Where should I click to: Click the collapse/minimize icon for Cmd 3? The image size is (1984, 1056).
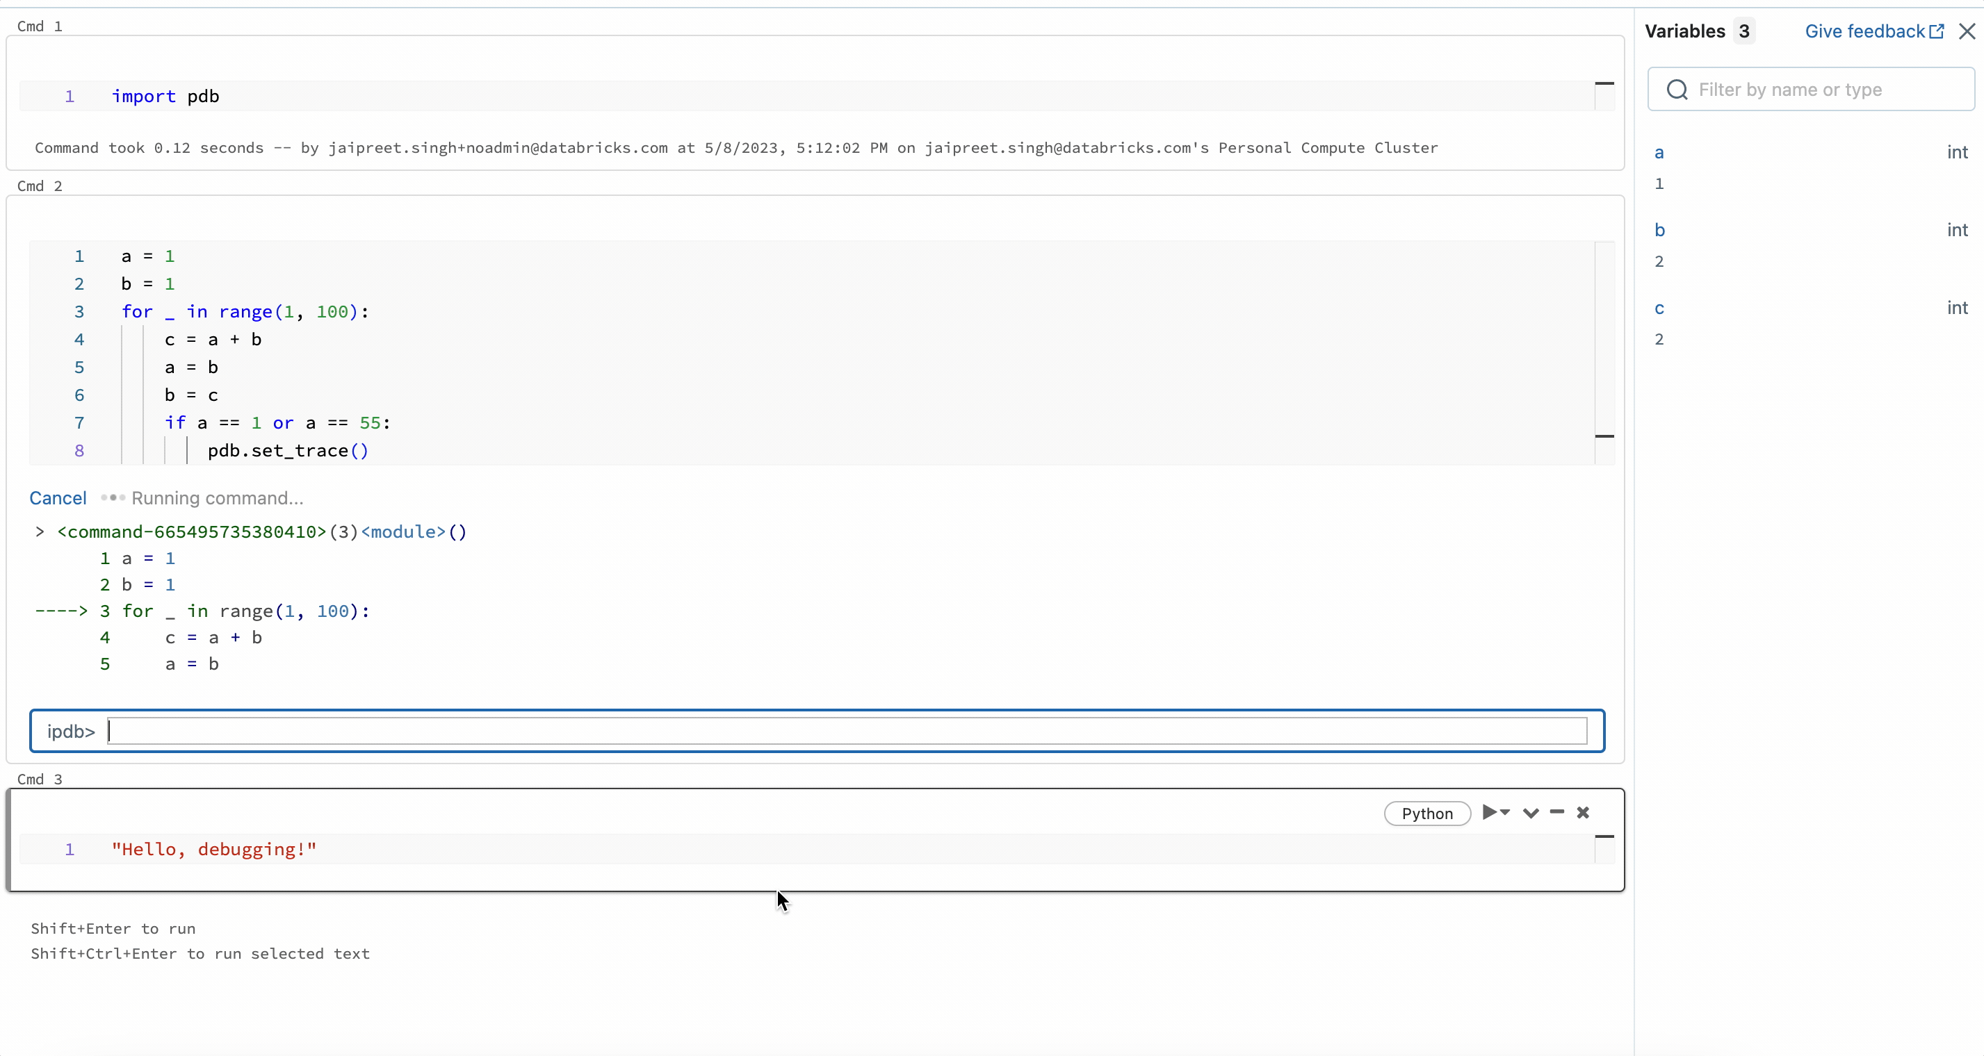coord(1556,812)
